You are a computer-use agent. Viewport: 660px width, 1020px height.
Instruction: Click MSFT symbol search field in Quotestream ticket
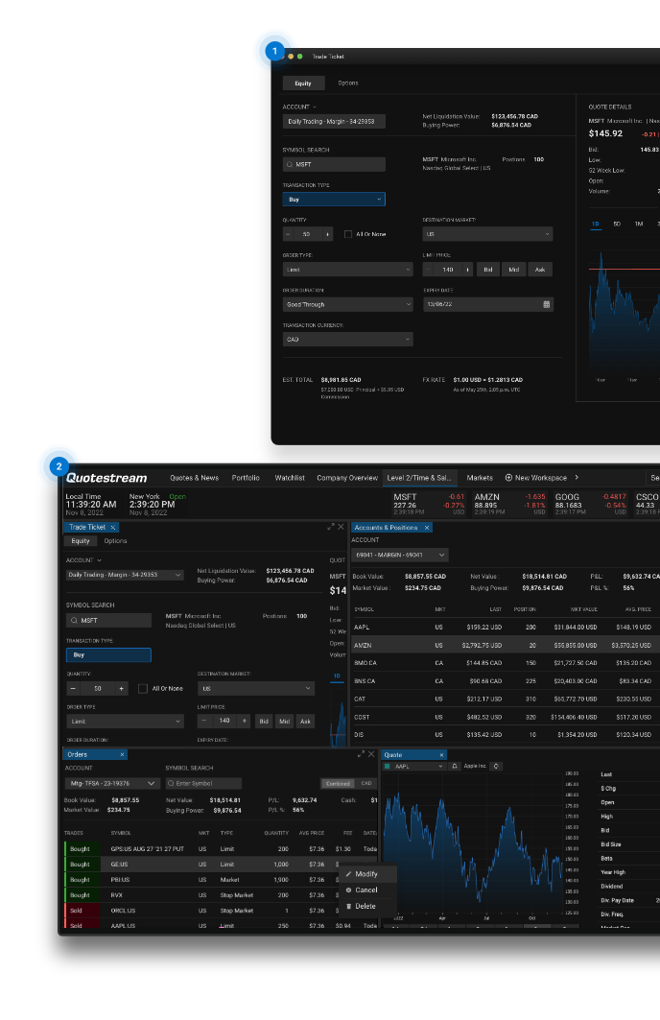point(108,621)
